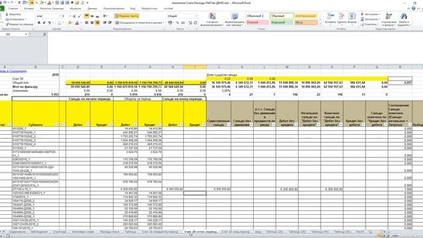Image resolution: width=423 pixels, height=238 pixels.
Task: Open the Формулы ribbon tab
Action: tap(75, 9)
